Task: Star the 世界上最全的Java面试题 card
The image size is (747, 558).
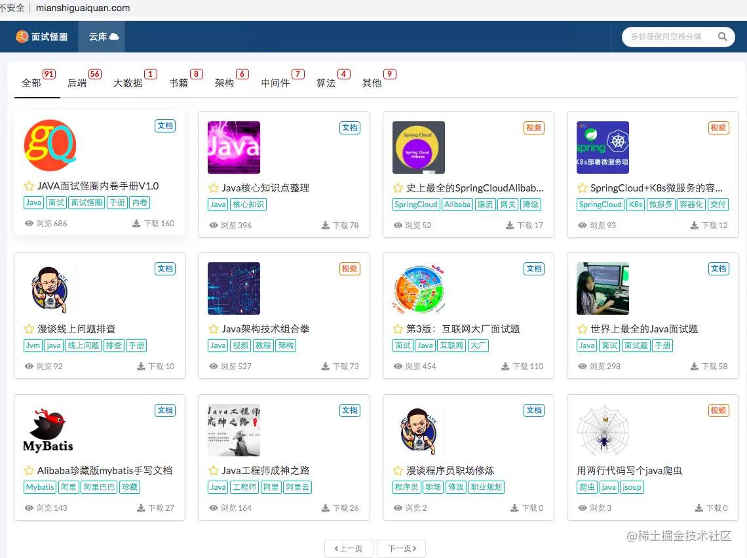Action: (x=582, y=329)
